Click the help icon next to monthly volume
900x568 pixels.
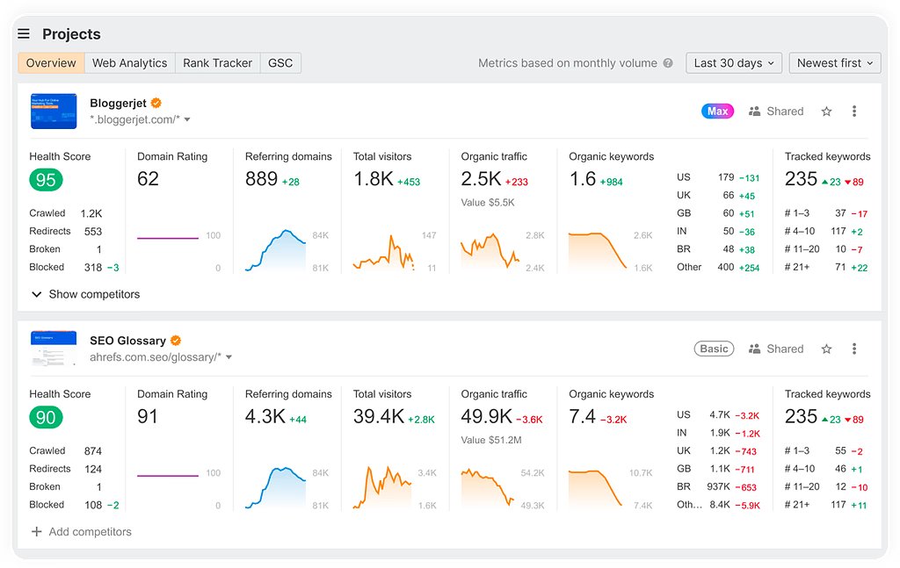(x=668, y=63)
